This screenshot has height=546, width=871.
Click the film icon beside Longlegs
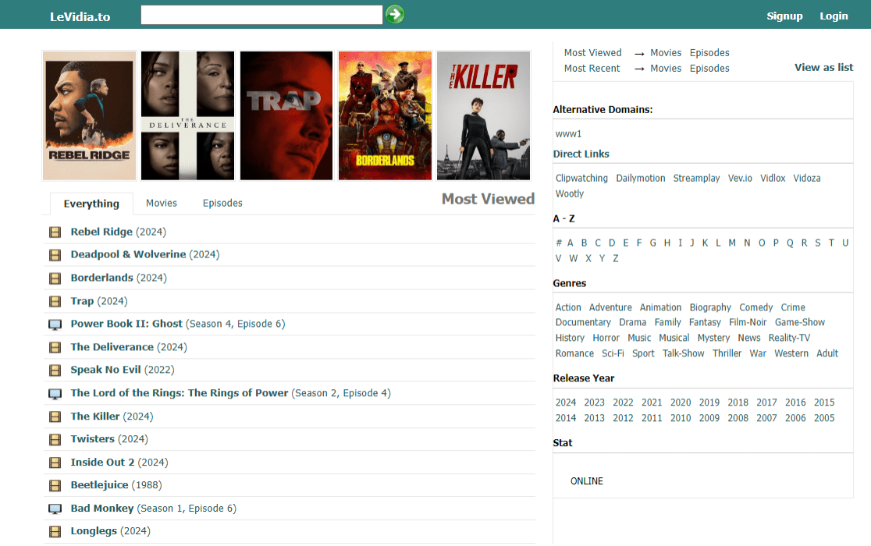55,532
